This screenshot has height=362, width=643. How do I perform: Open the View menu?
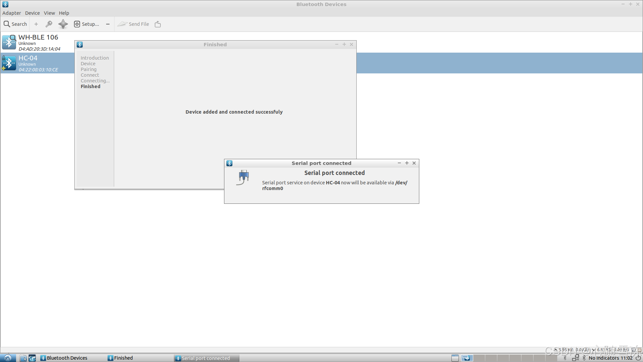pos(49,13)
